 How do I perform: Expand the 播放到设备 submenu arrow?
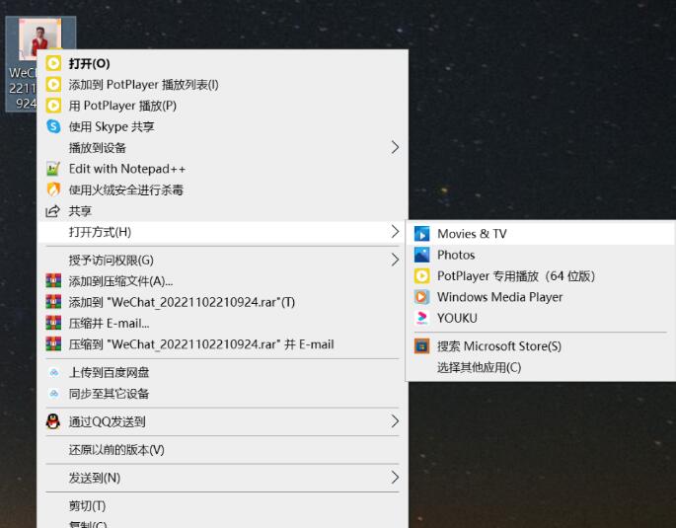[395, 148]
